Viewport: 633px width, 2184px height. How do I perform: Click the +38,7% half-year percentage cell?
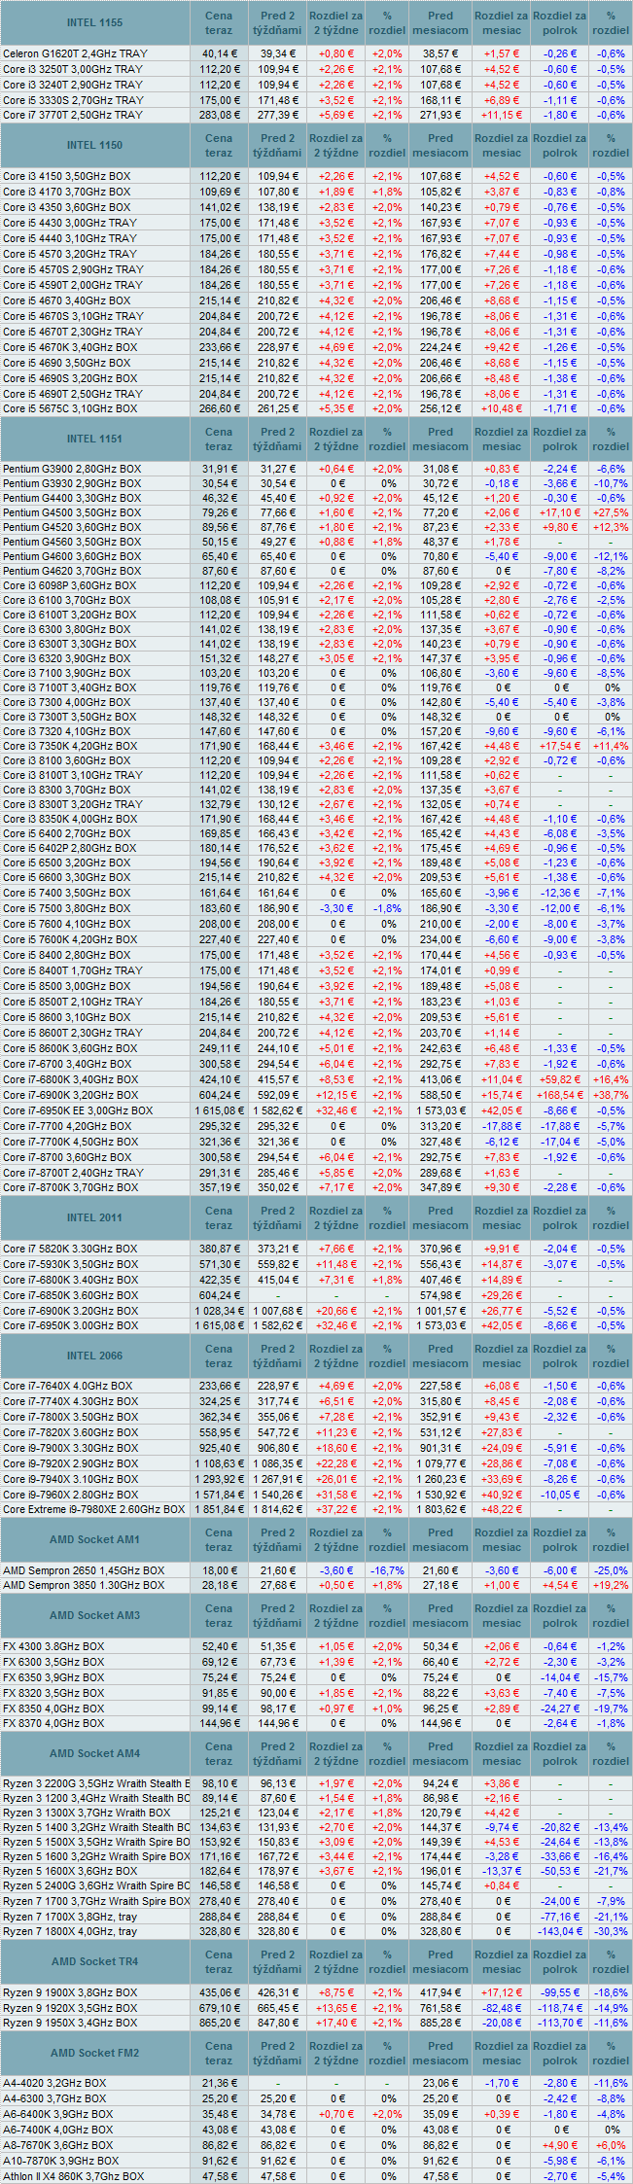point(611,1095)
